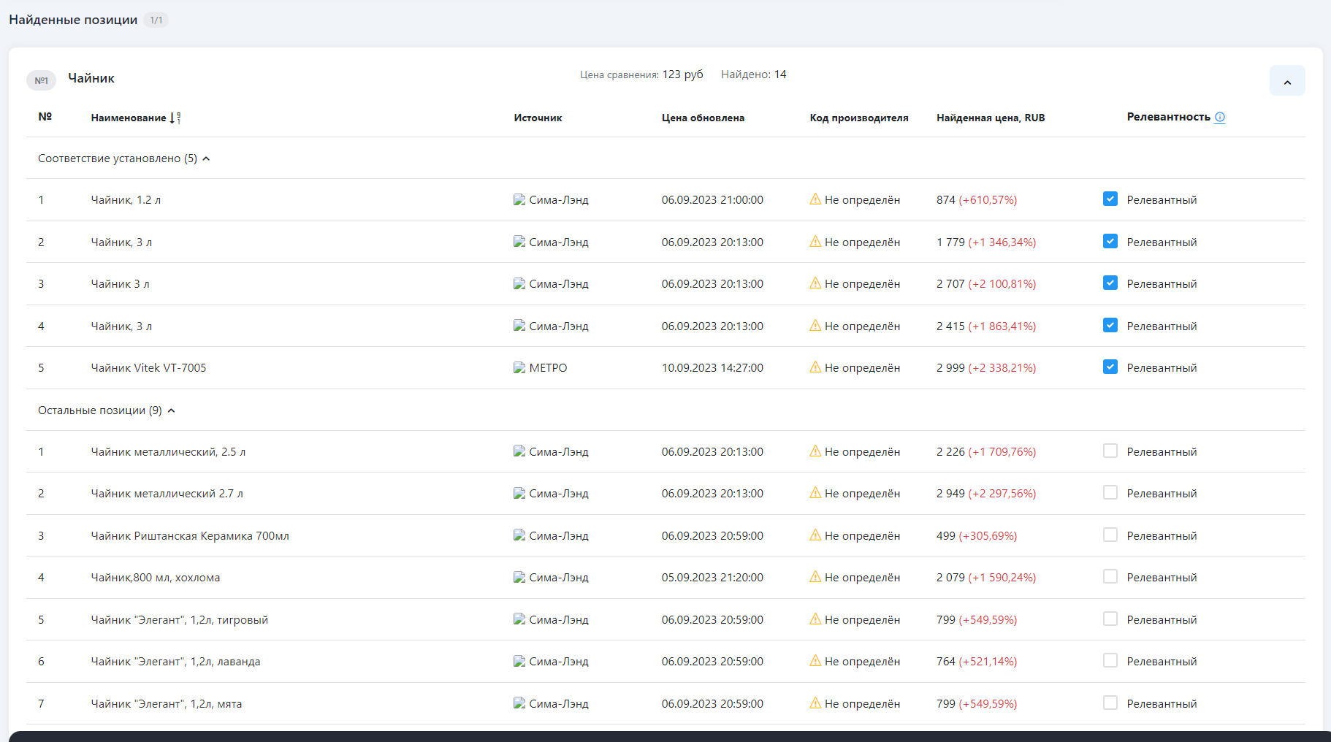
Task: Click warning icon in Чайник 3 л 2 707 row
Action: (x=815, y=283)
